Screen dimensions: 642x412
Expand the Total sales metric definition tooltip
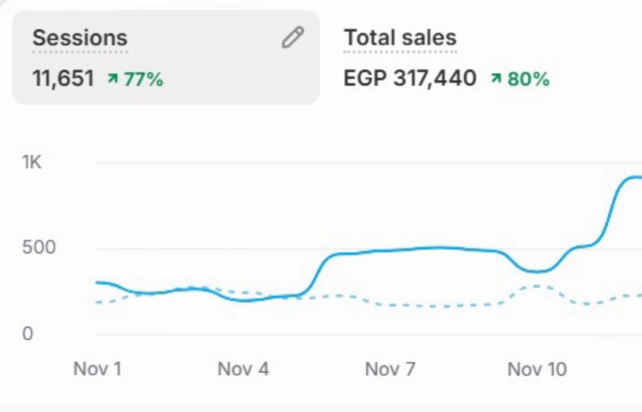(x=400, y=37)
